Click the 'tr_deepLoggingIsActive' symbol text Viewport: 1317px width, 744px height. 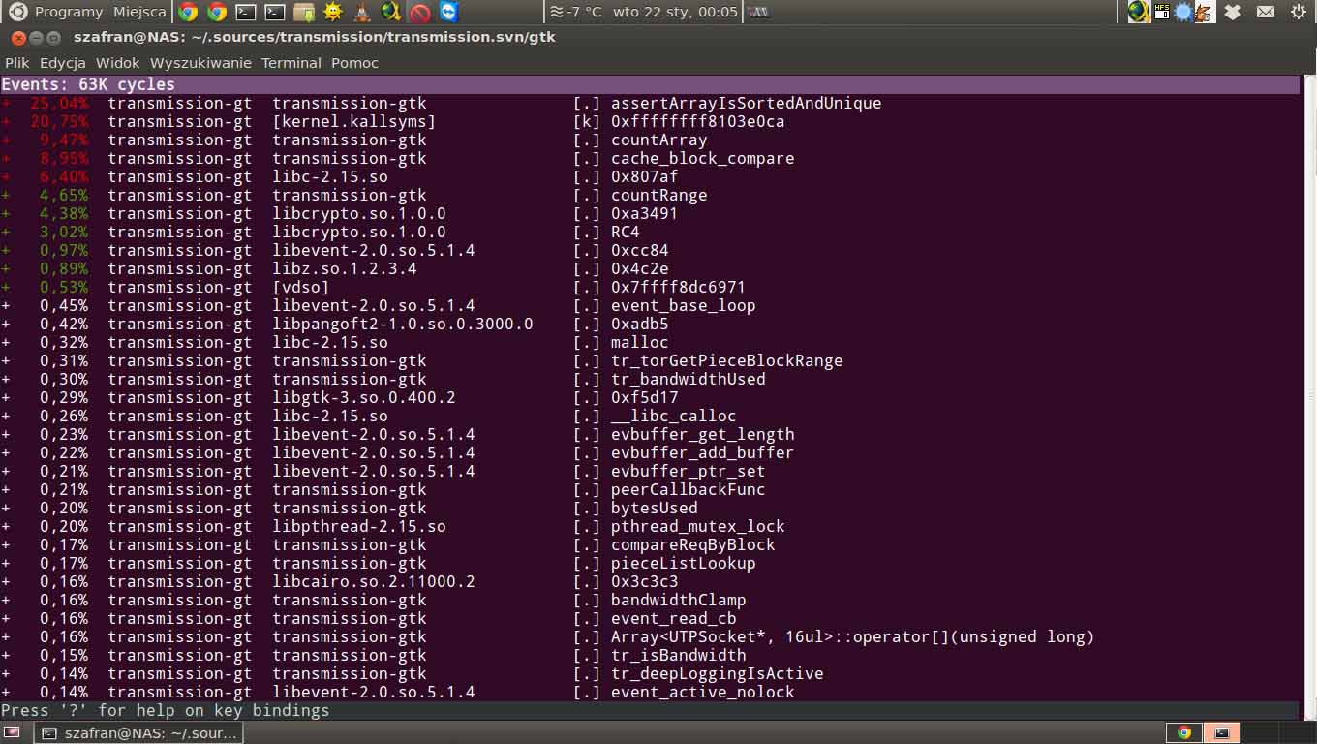click(717, 673)
